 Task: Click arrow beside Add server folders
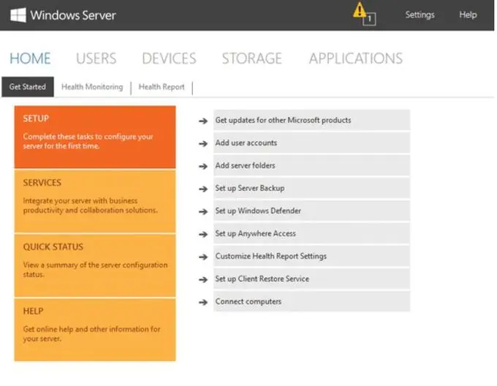[x=203, y=166]
